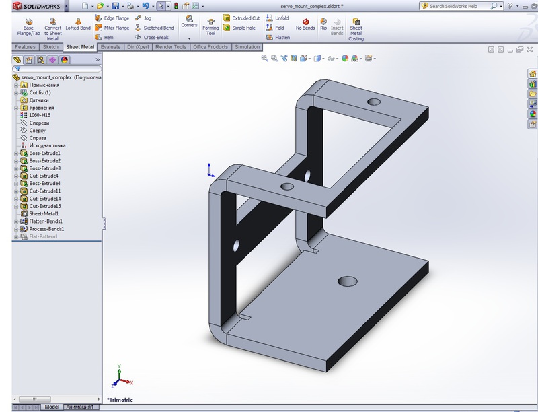Viewport: 538px width, 412px height.
Task: Expand the Process-Bends1 feature node
Action: tap(15, 229)
